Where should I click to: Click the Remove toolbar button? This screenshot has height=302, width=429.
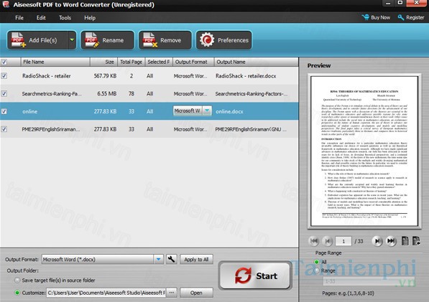click(165, 40)
